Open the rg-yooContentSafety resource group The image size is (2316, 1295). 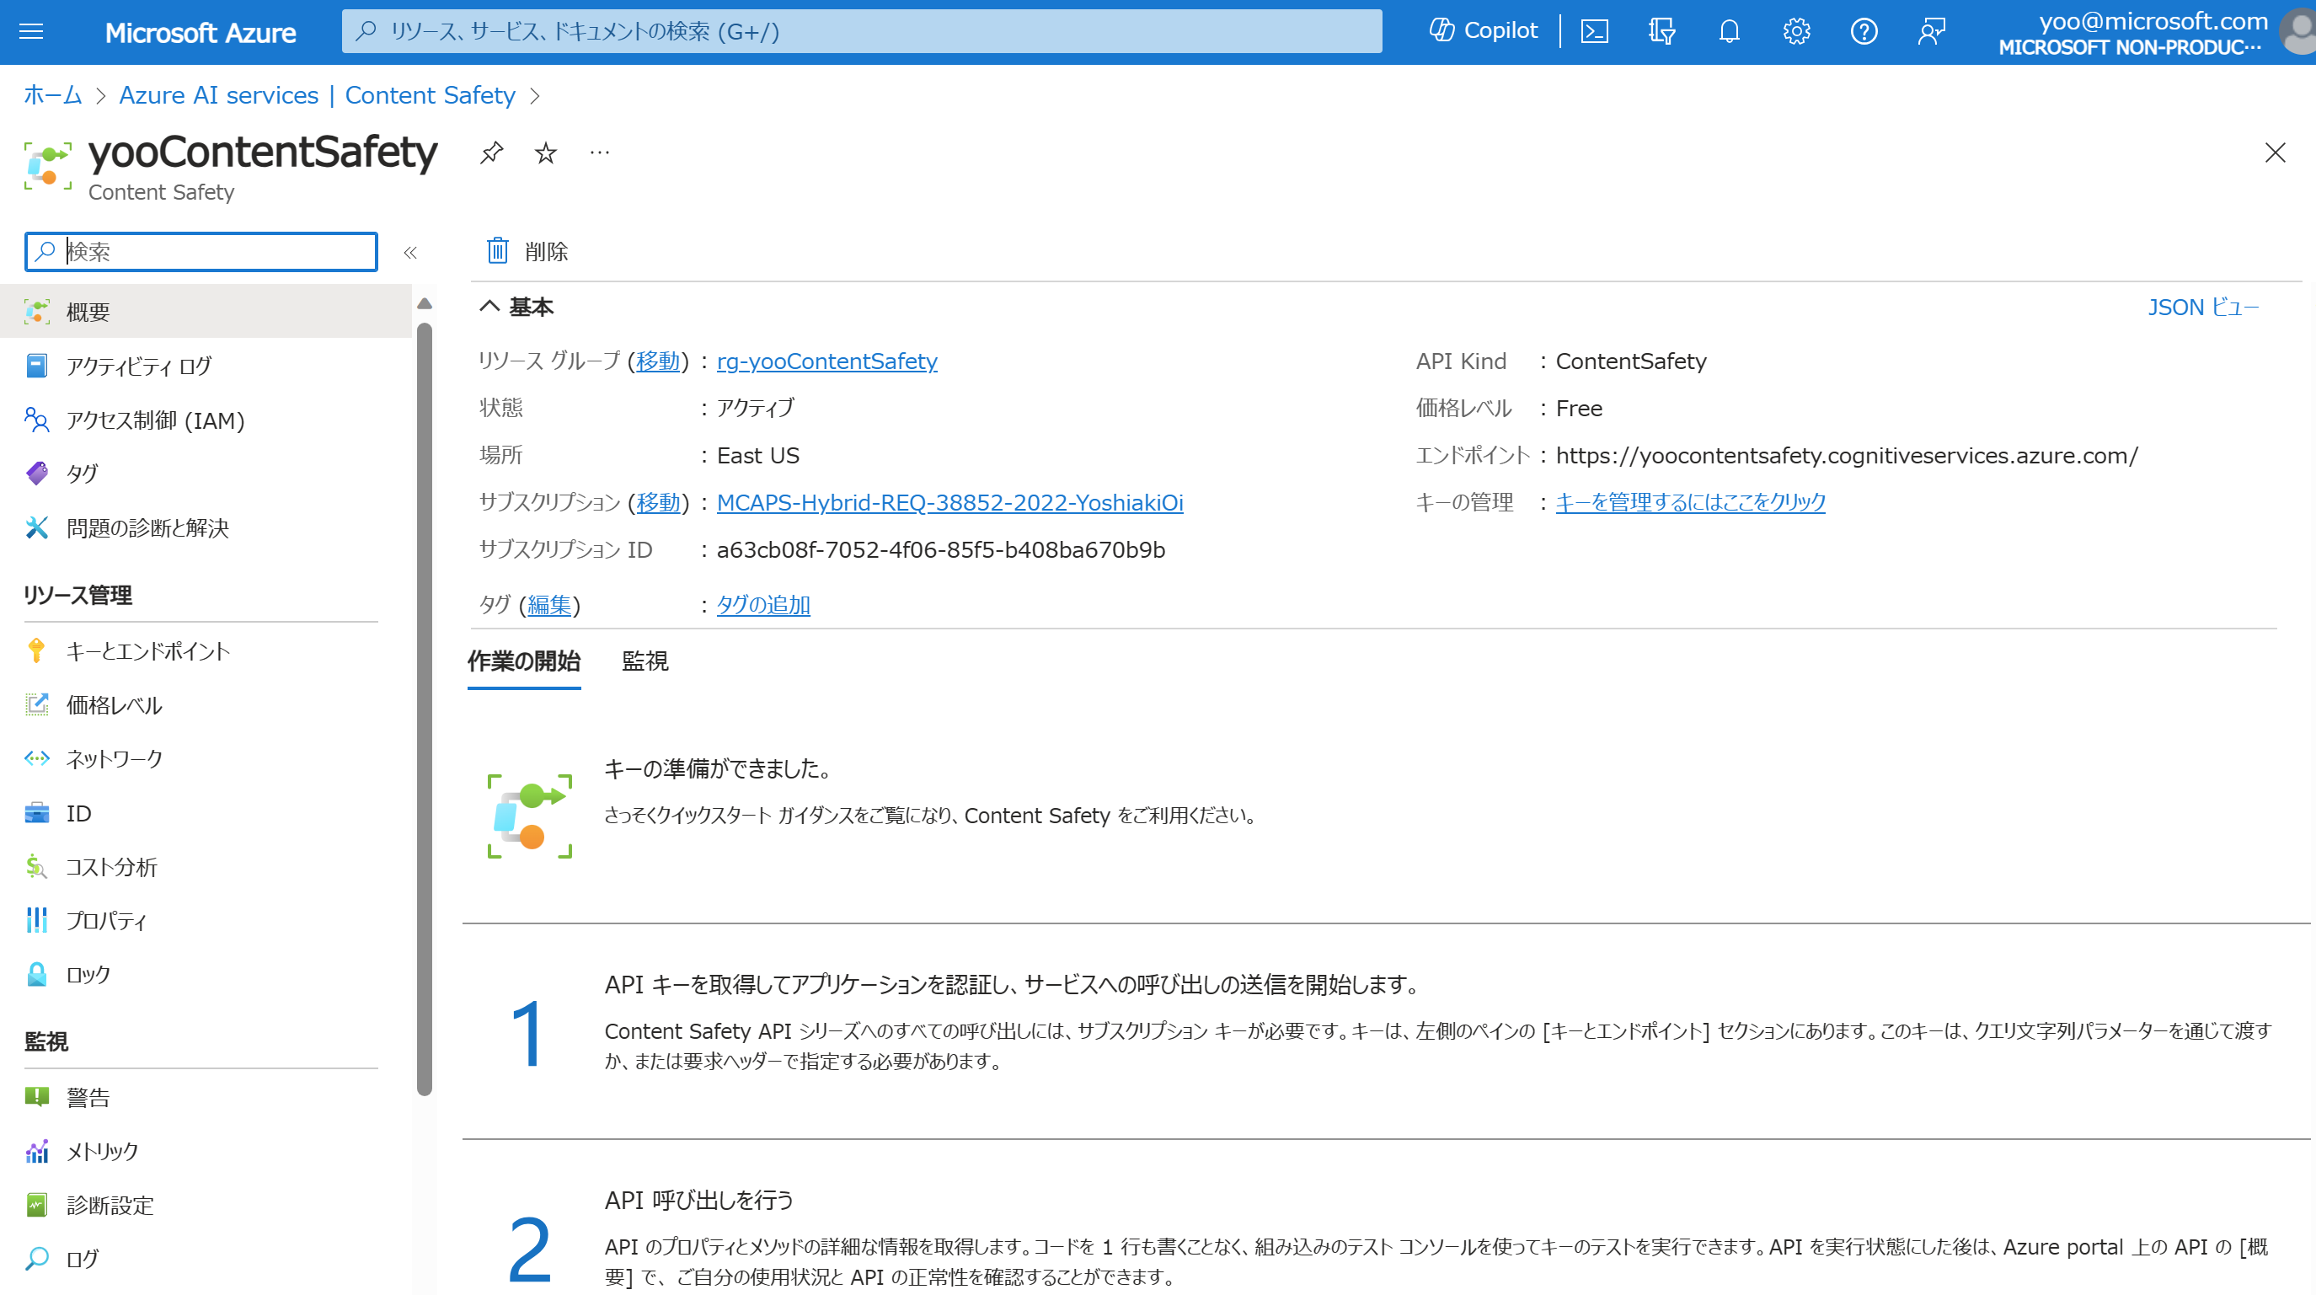[826, 361]
